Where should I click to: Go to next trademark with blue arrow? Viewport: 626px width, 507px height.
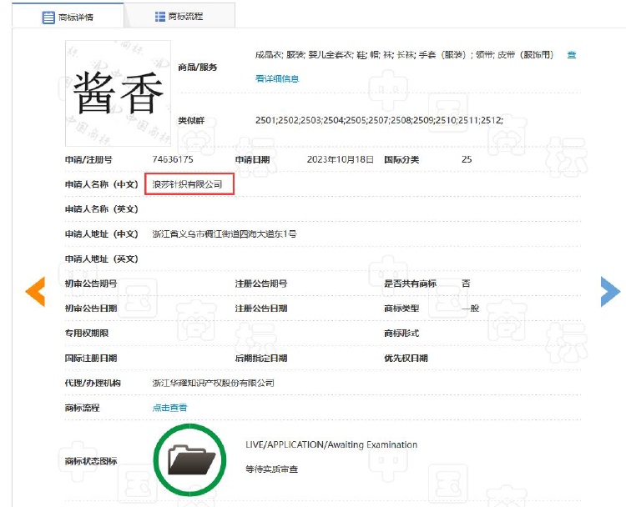click(x=610, y=291)
